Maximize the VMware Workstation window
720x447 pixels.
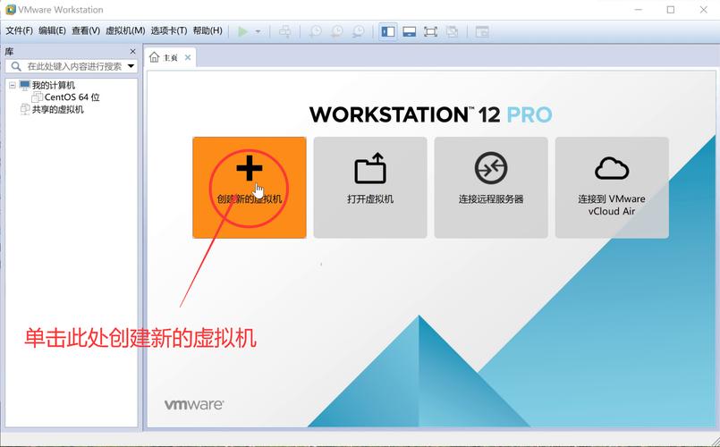point(671,9)
